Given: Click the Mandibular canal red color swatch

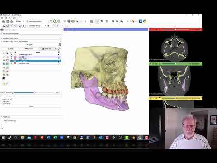Looking at the screenshot, I should coord(15,63).
